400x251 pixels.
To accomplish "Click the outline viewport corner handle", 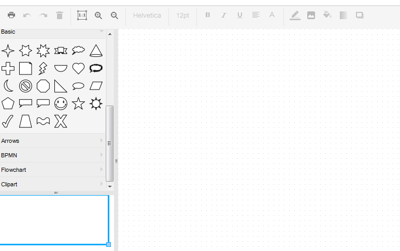I will click(x=108, y=245).
